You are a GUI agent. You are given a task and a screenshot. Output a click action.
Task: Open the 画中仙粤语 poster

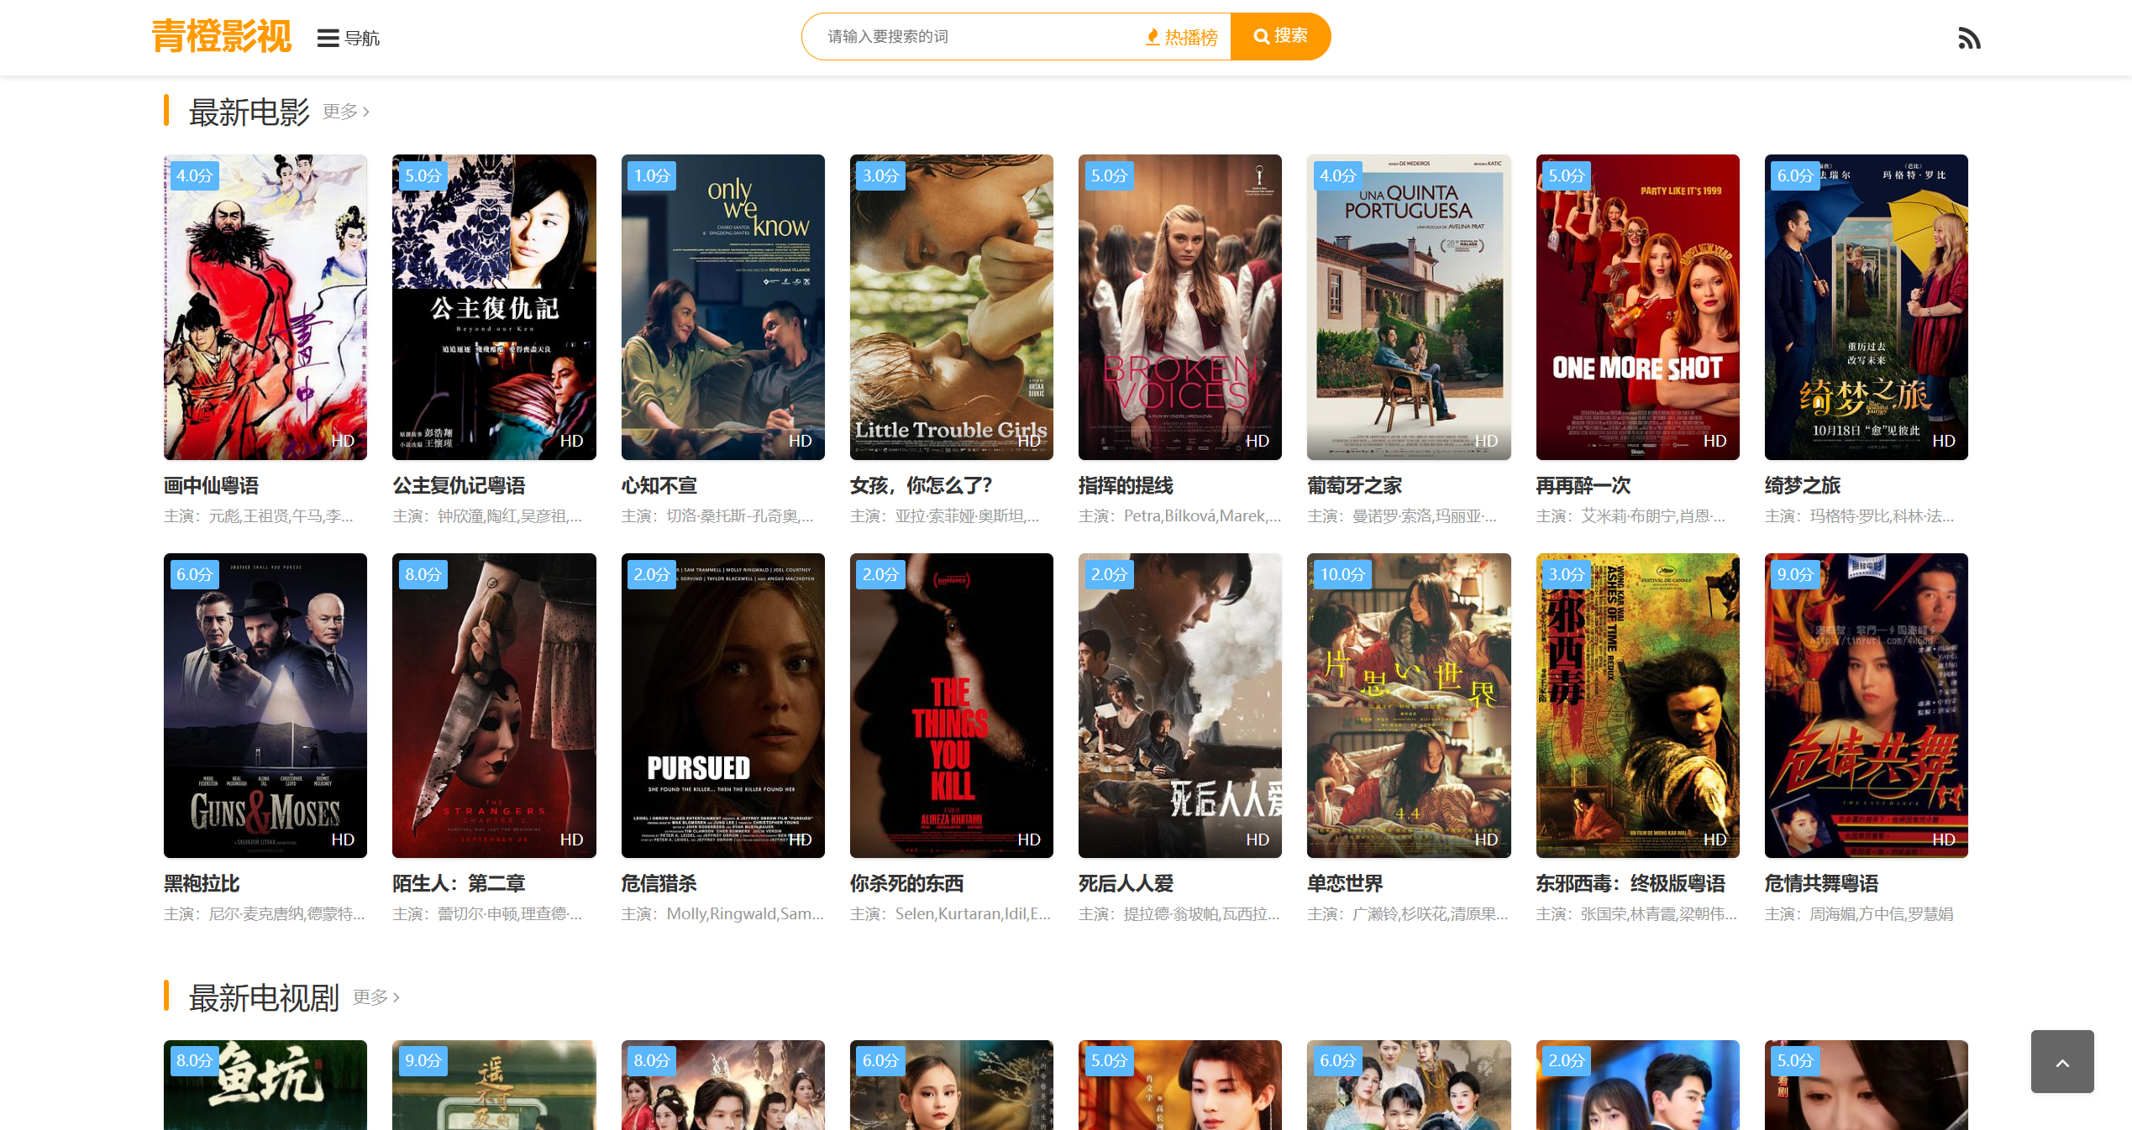pos(265,307)
